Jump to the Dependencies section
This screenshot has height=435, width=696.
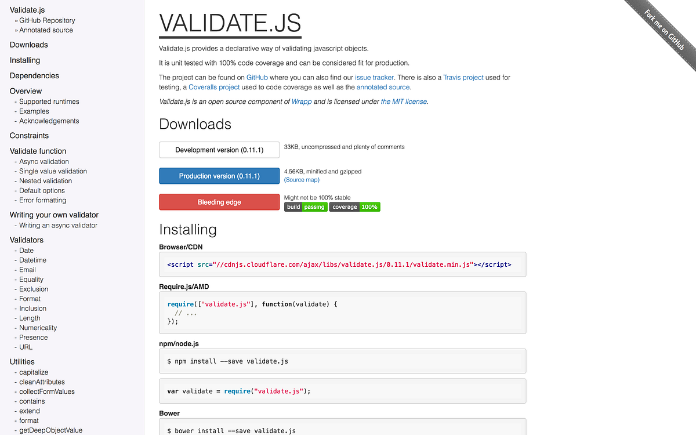(x=34, y=75)
